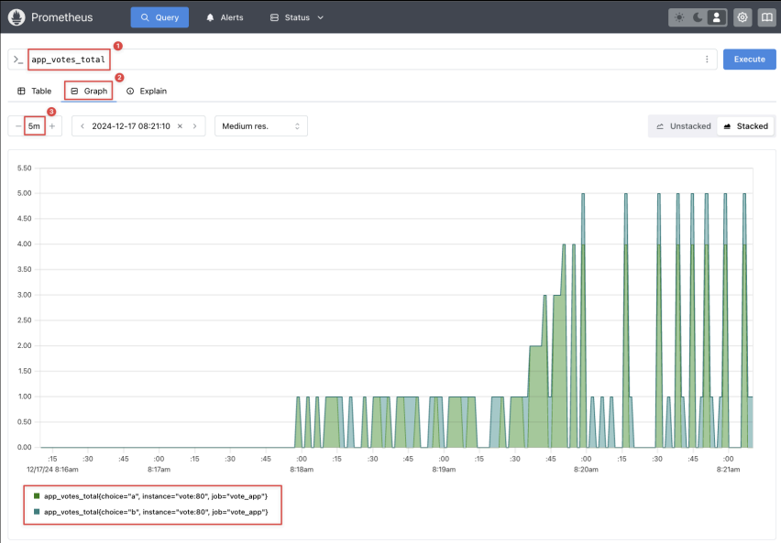
Task: Increase the range with plus button
Action: click(52, 126)
